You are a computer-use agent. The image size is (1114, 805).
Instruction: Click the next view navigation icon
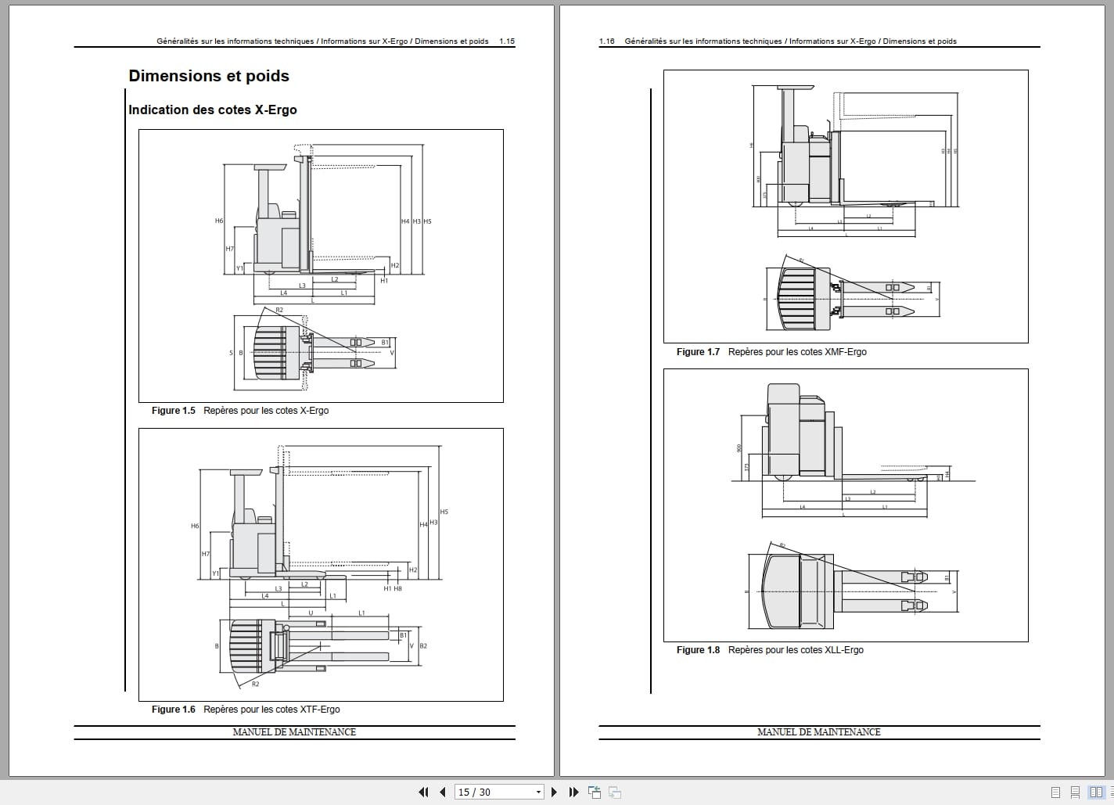(x=615, y=792)
